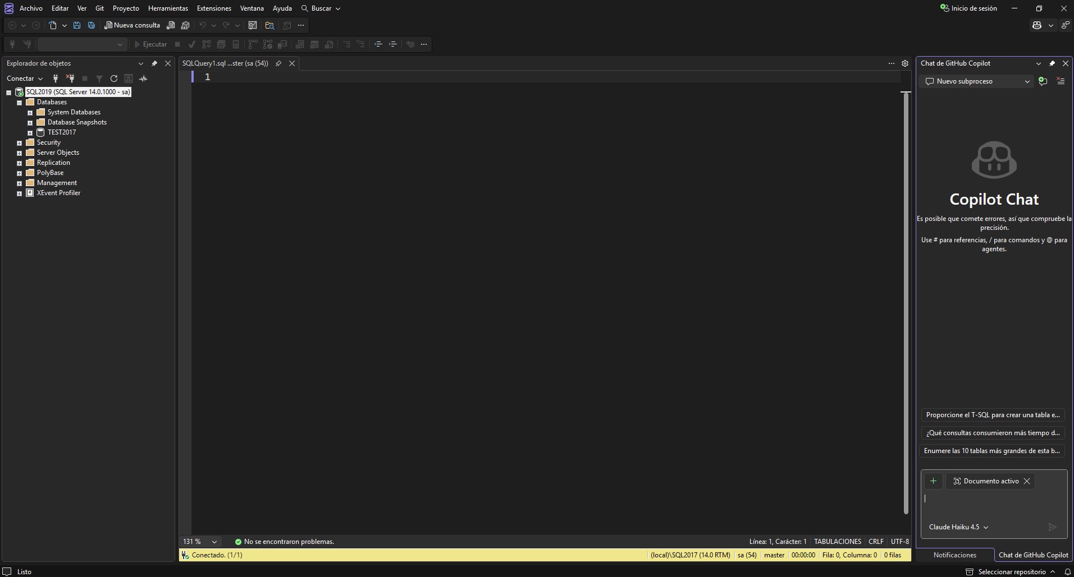This screenshot has width=1074, height=577.
Task: Select the Management tree node
Action: click(x=57, y=183)
